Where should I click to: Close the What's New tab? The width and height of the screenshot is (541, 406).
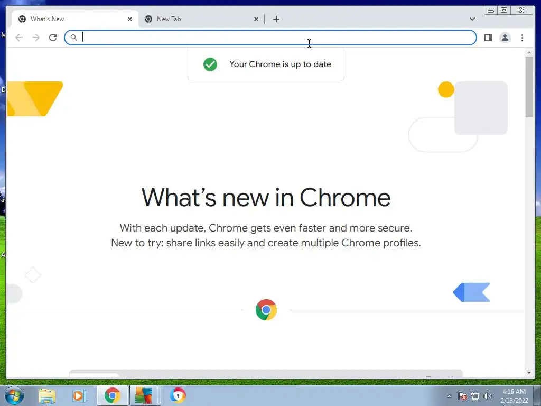click(130, 19)
